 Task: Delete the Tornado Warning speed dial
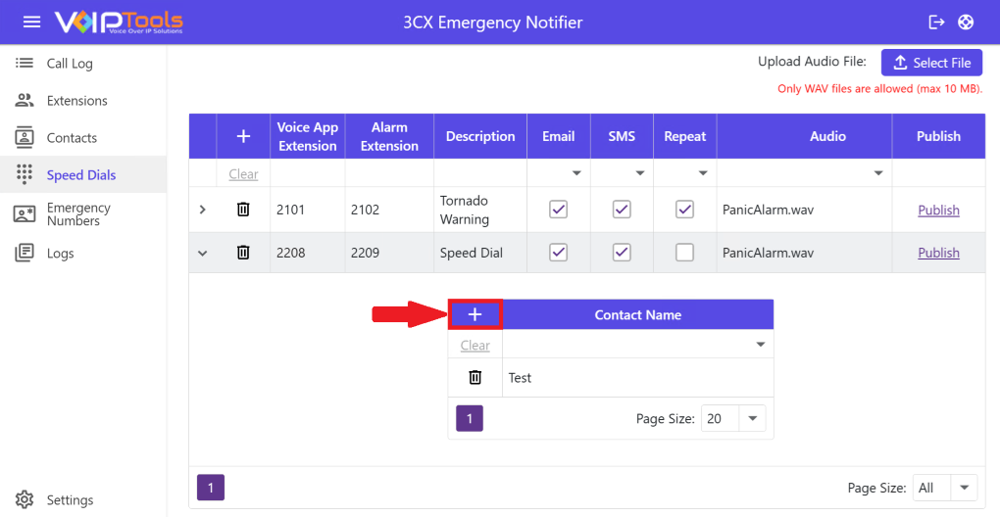[243, 210]
